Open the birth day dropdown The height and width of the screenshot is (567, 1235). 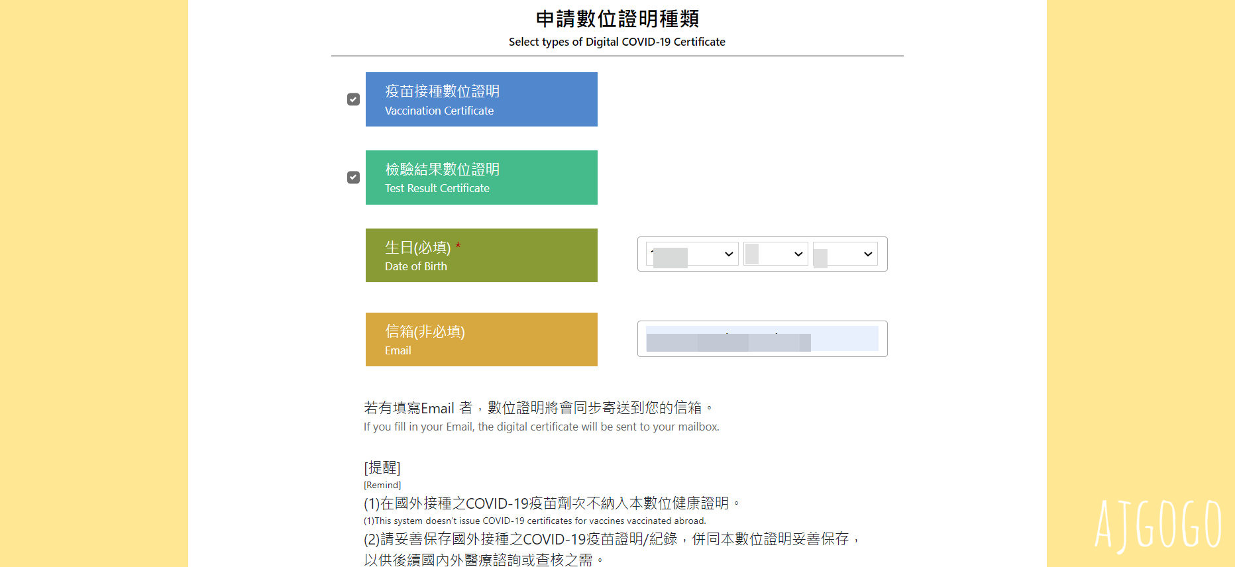[845, 254]
